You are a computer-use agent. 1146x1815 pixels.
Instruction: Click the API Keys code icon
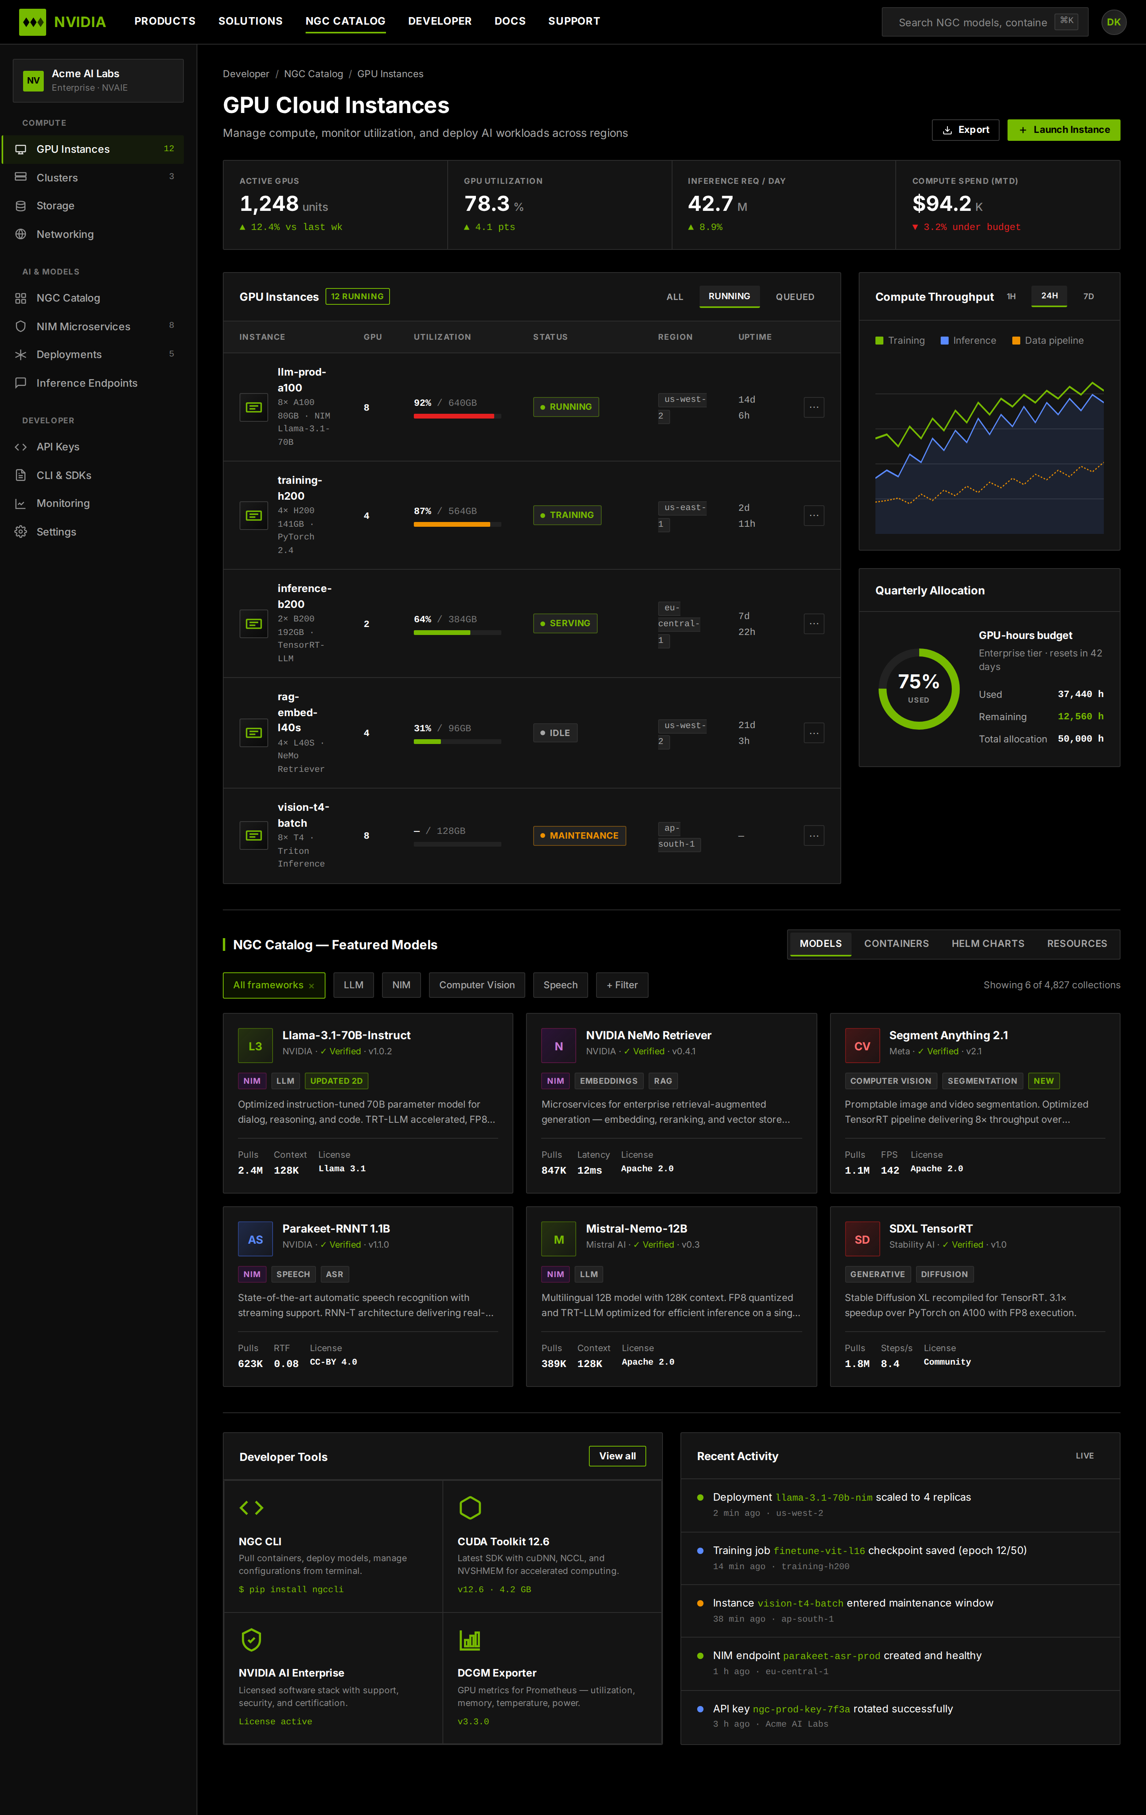(x=20, y=447)
